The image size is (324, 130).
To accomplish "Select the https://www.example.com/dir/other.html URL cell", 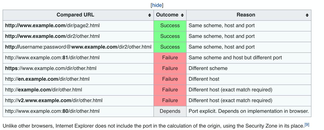I will 78,68.
